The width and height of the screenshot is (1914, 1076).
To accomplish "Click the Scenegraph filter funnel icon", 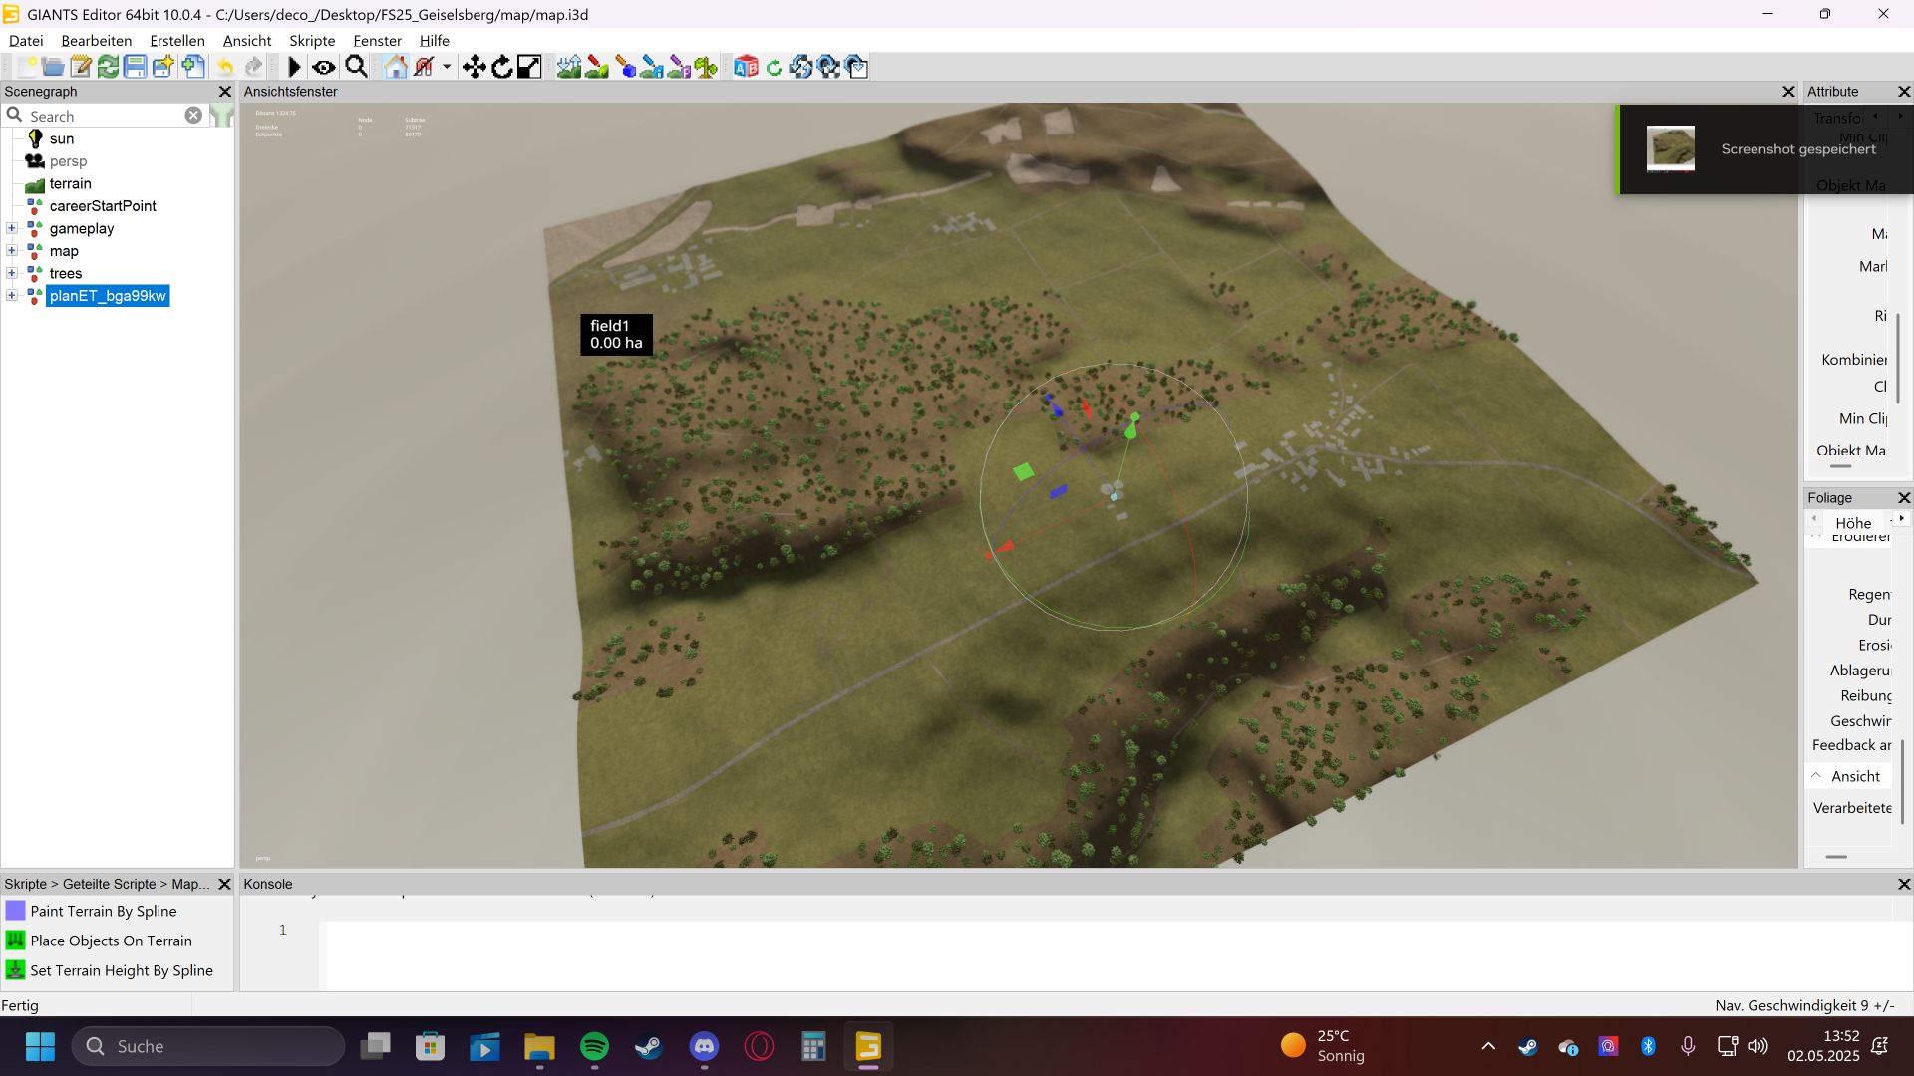I will (222, 116).
